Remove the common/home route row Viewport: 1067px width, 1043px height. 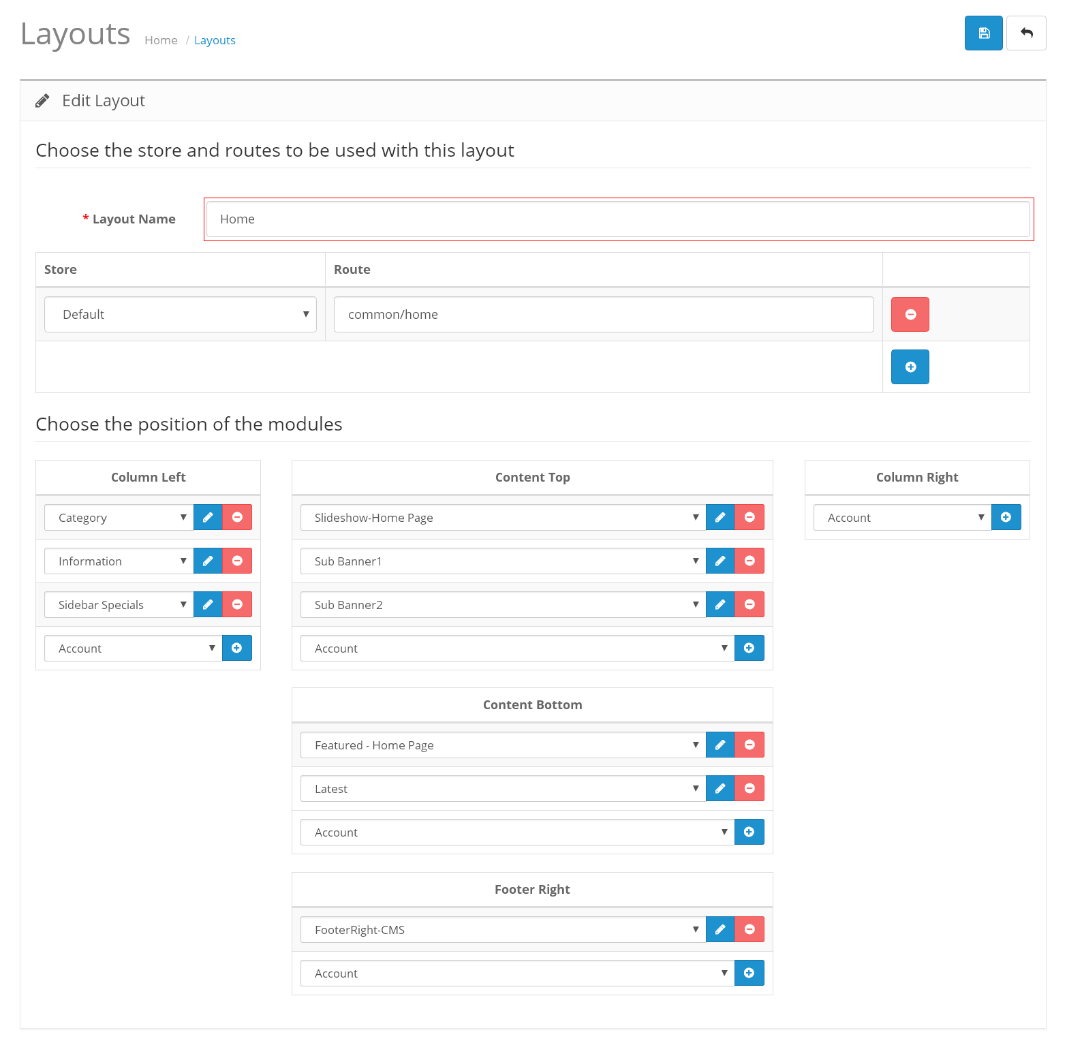click(910, 315)
